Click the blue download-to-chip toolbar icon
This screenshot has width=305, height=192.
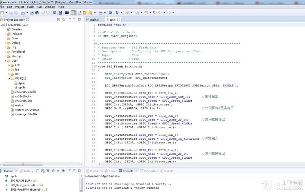pos(61,13)
